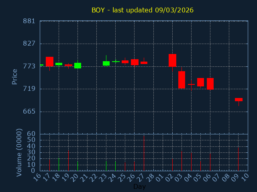257x192 pixels.
Task: Select the green candlestick on day 20
Action: point(78,66)
